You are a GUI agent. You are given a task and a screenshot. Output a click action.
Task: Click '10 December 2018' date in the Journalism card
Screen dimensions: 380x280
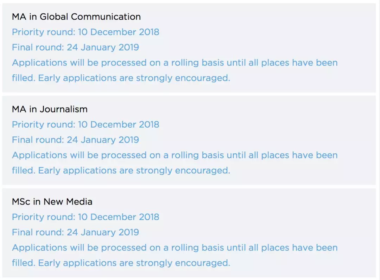(119, 124)
